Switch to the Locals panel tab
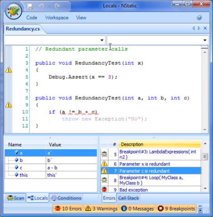 [38, 198]
